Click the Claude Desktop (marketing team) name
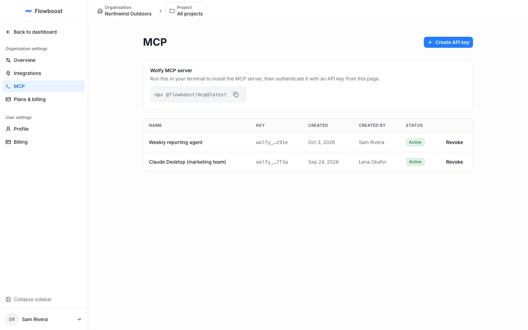Viewport: 528px width, 330px height. (x=187, y=162)
